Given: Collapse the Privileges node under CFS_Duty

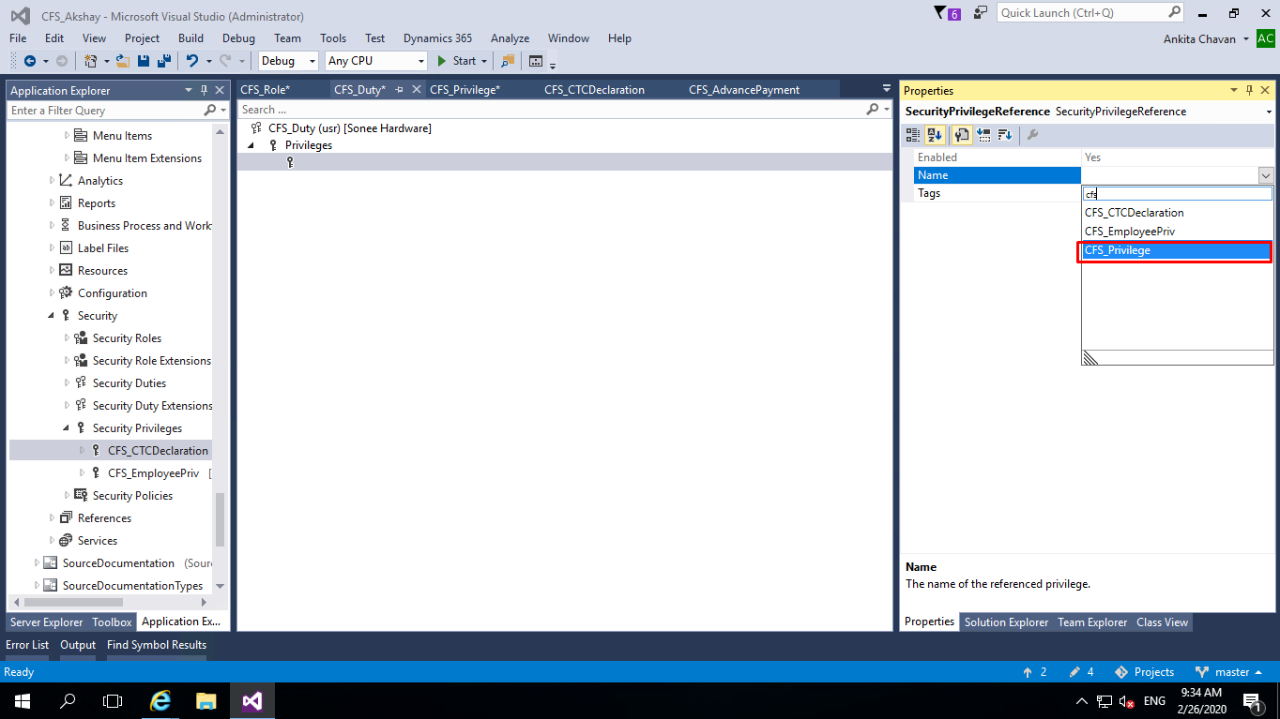Looking at the screenshot, I should click(251, 145).
